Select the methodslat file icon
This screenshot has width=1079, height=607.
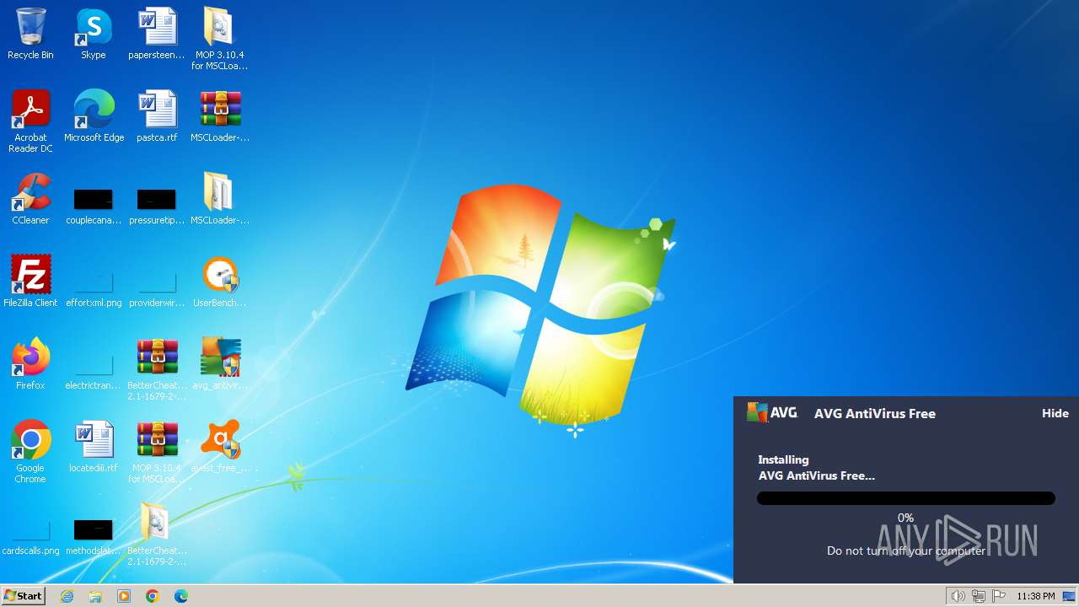94,537
